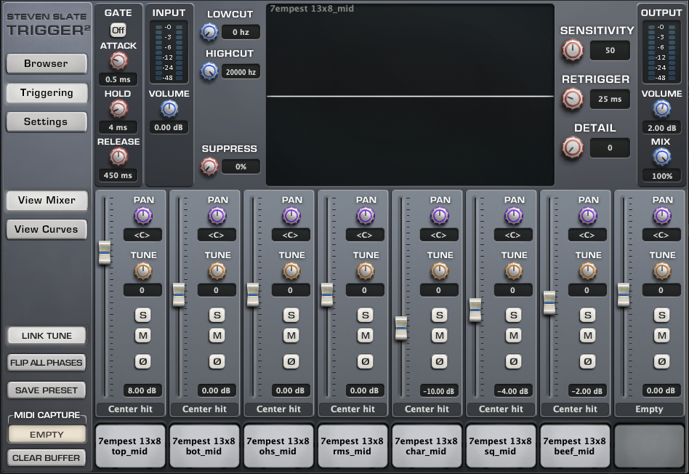
Task: Click the Input Volume knob
Action: click(x=169, y=109)
